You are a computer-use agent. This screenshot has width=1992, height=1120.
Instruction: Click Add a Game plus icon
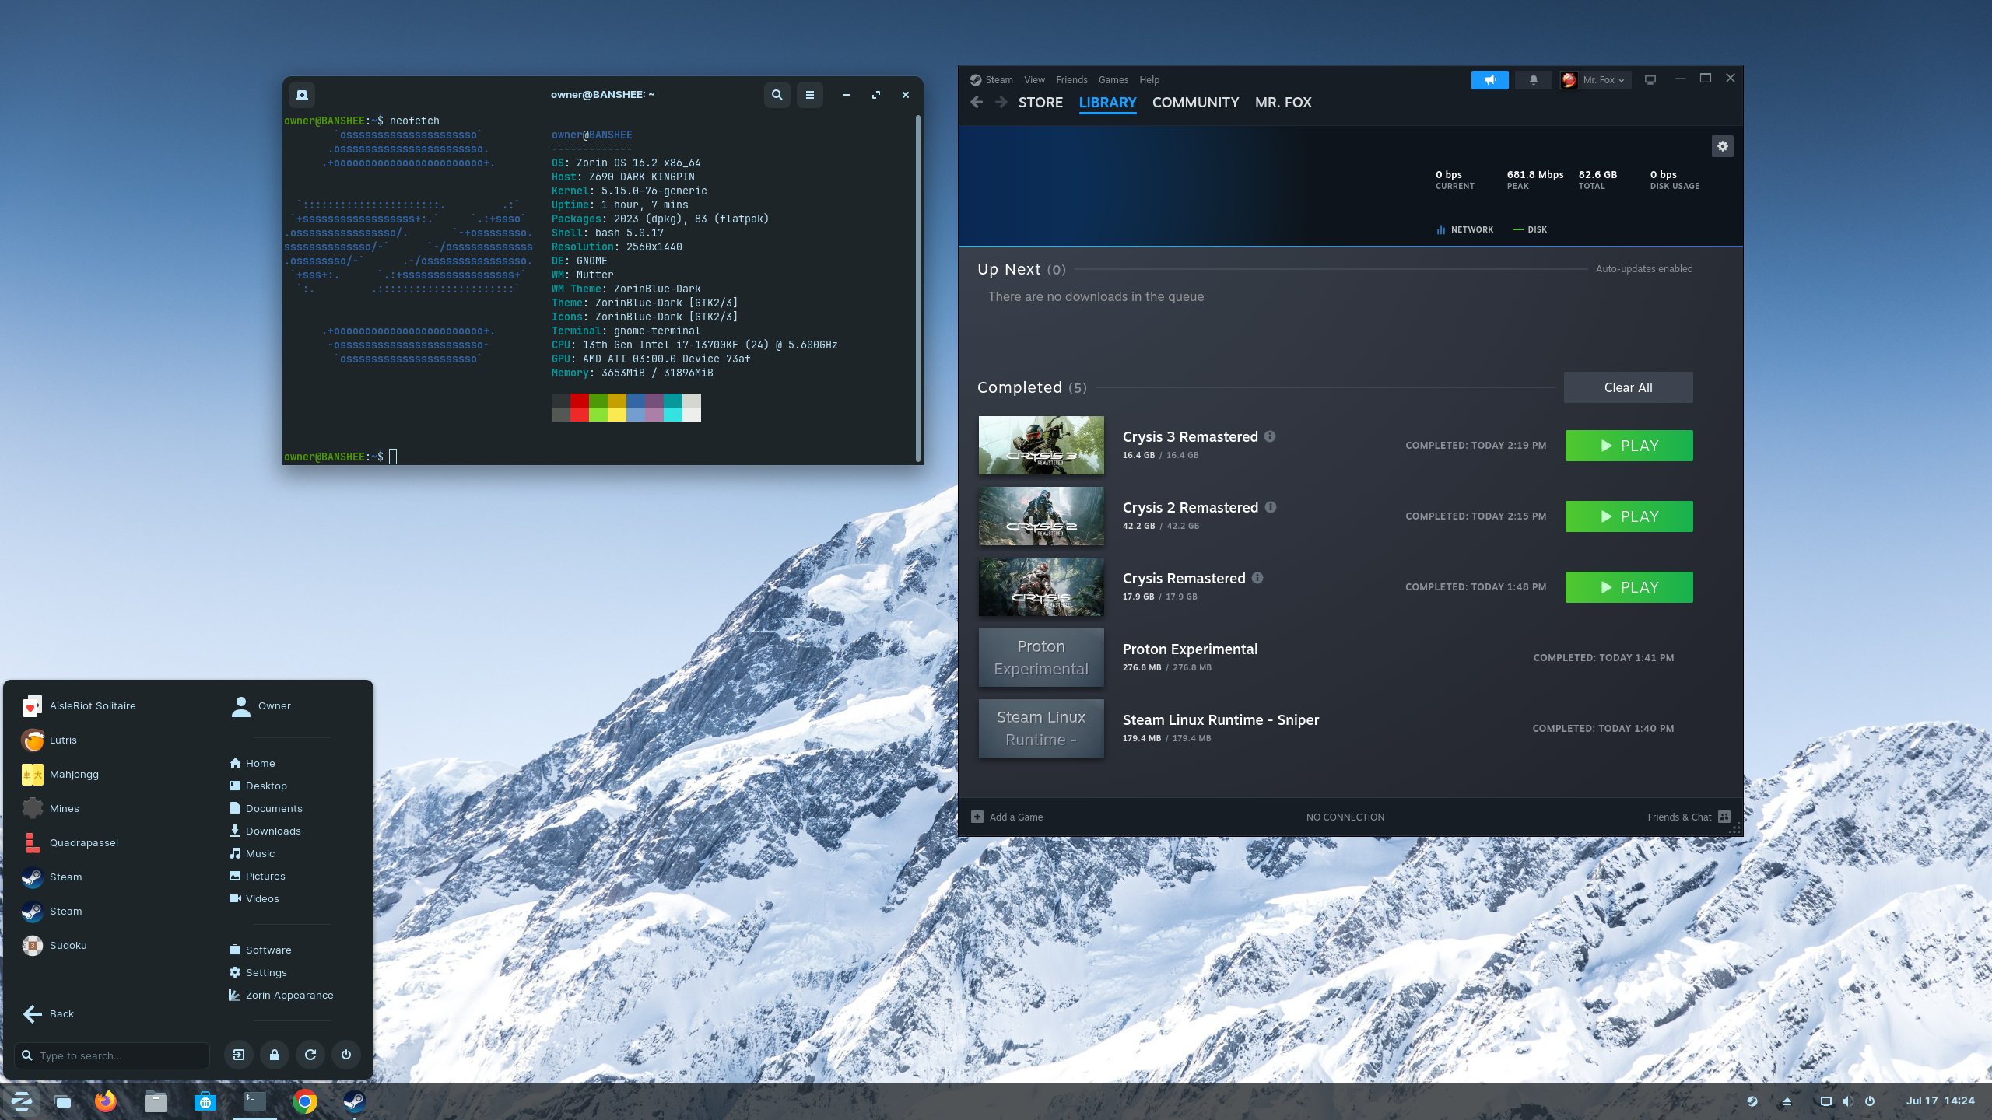[x=977, y=817]
